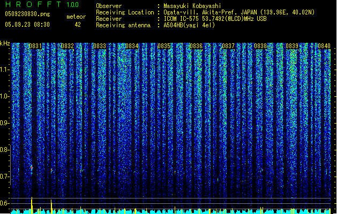Click the 0.6 kHz axis label

[4, 203]
